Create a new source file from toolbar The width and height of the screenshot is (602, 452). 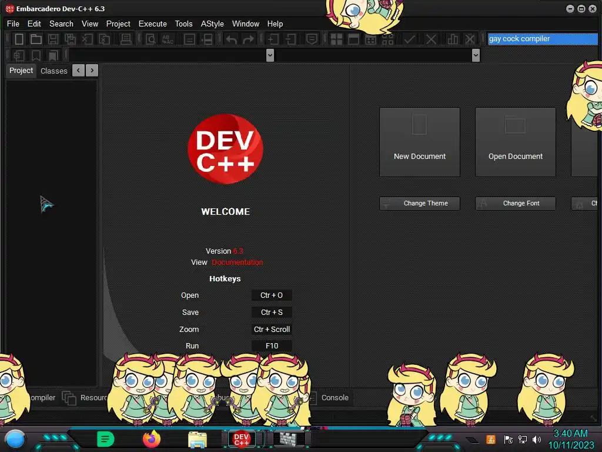[19, 39]
